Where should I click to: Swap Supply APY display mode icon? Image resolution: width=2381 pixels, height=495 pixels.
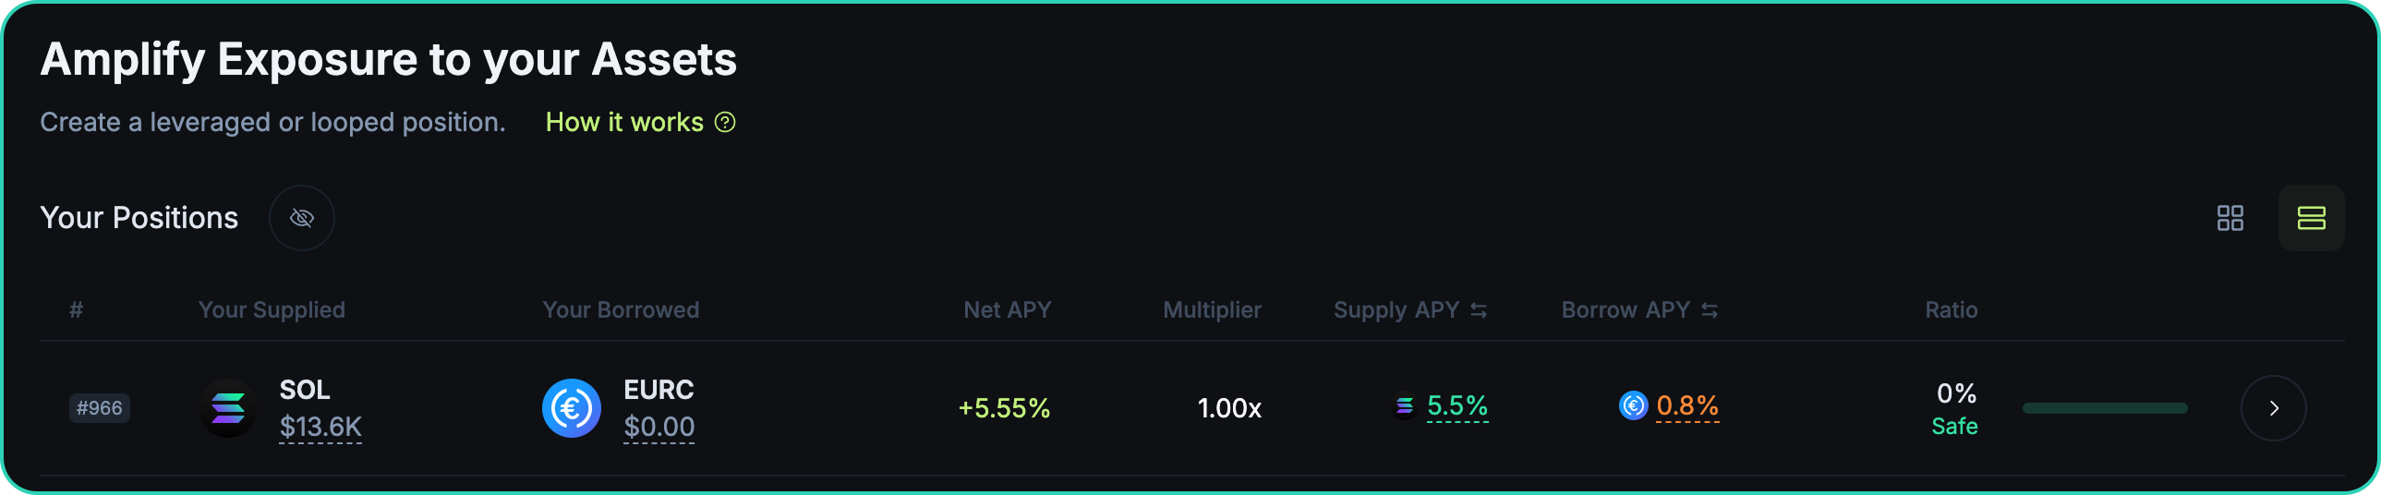(1478, 310)
